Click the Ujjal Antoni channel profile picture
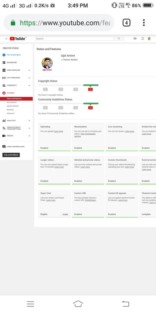Screen dimensions: 156x313 (47, 63)
